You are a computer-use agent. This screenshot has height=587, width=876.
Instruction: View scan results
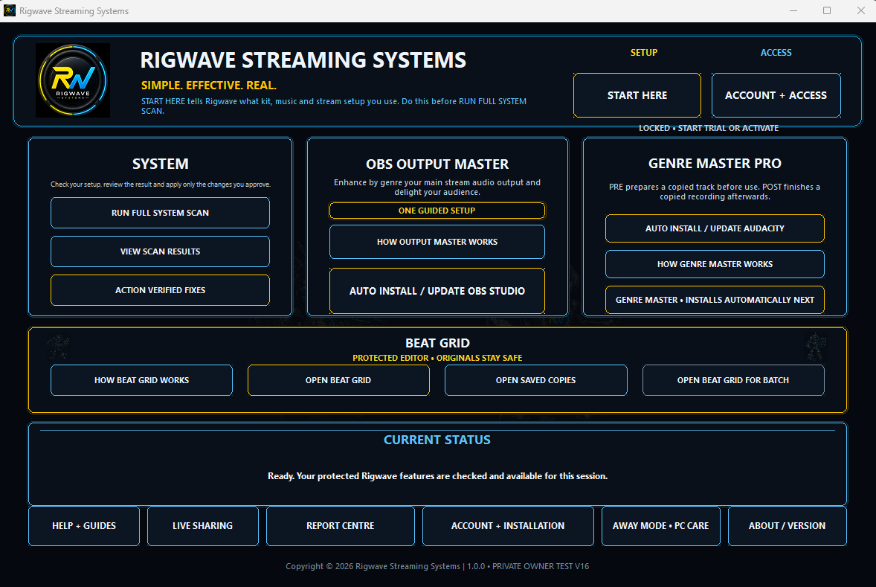click(161, 251)
